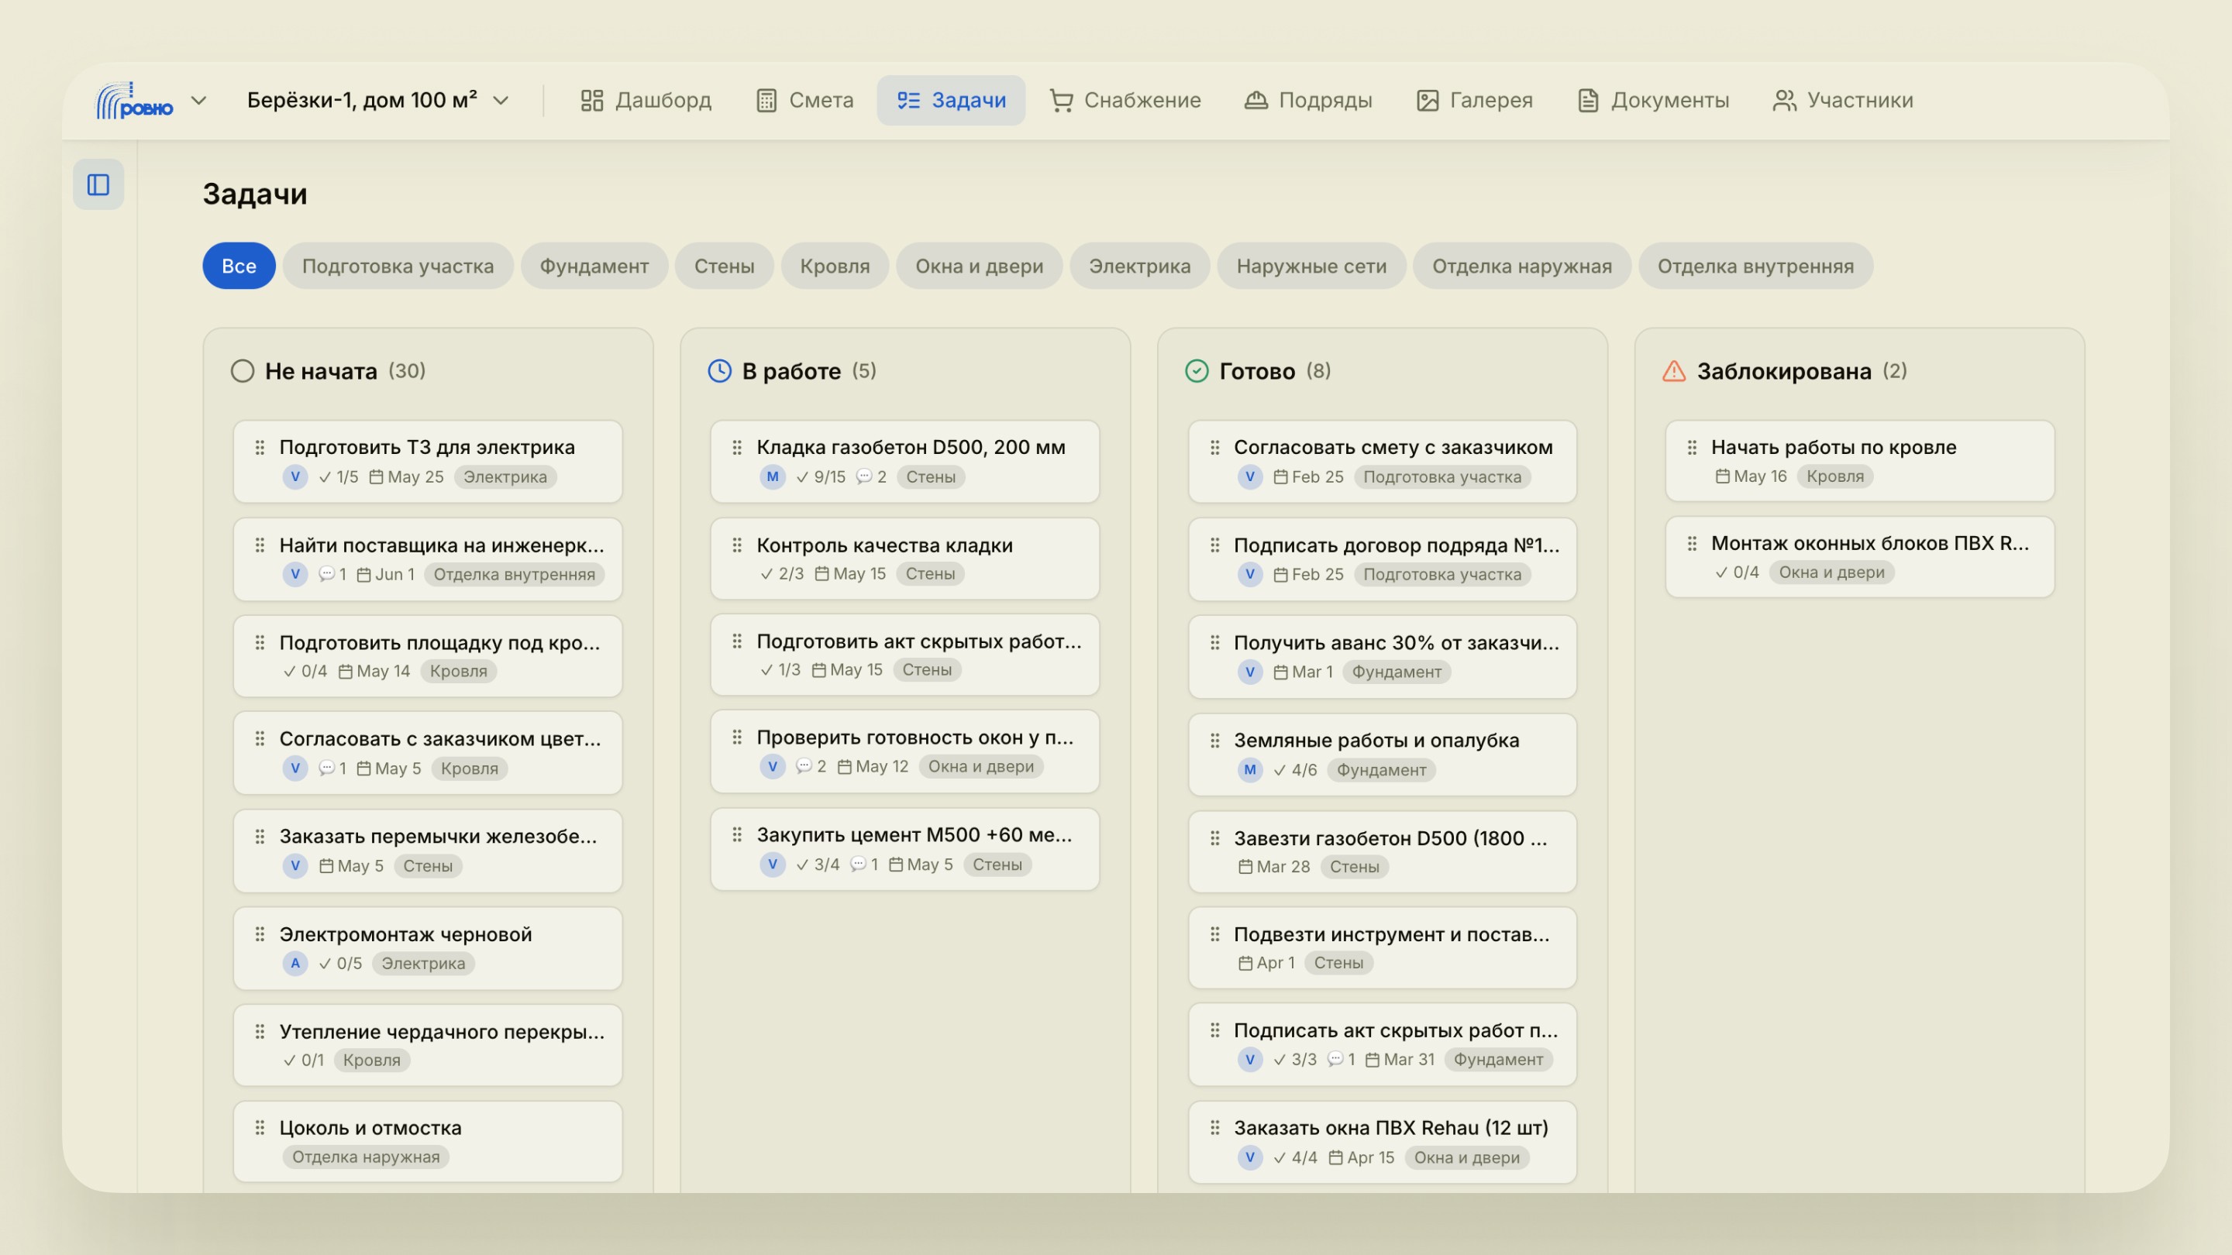Image resolution: width=2232 pixels, height=1255 pixels.
Task: Go to the Дашборд tab
Action: 646,101
